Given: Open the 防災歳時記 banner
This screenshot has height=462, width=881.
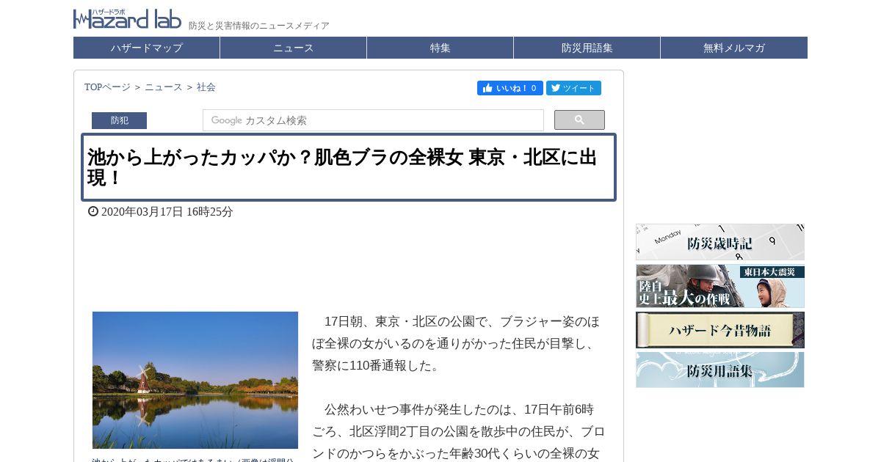Looking at the screenshot, I should pyautogui.click(x=720, y=242).
